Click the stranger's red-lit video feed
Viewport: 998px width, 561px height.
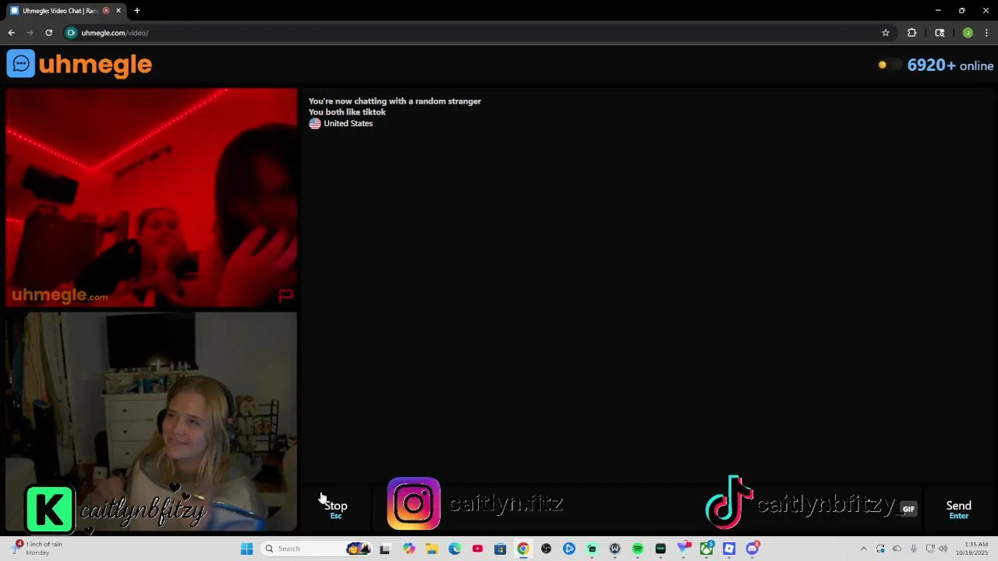(151, 198)
